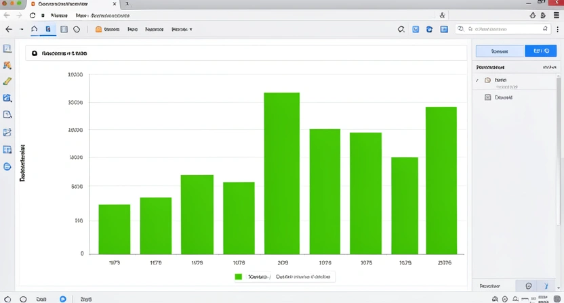This screenshot has width=564, height=303.
Task: Click the pencil icon in left sidebar
Action: 7,81
